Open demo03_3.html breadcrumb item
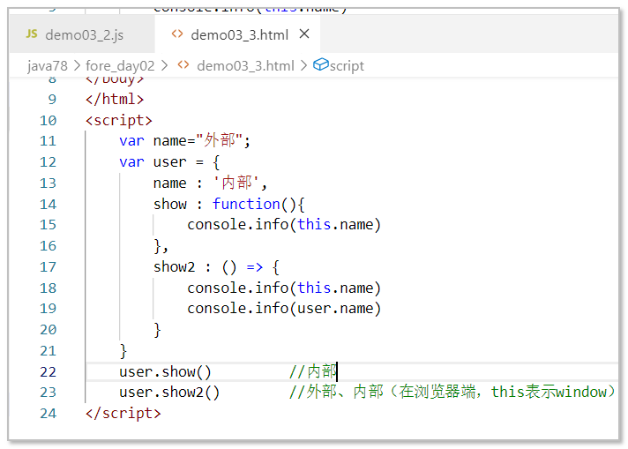The image size is (628, 449). tap(245, 65)
